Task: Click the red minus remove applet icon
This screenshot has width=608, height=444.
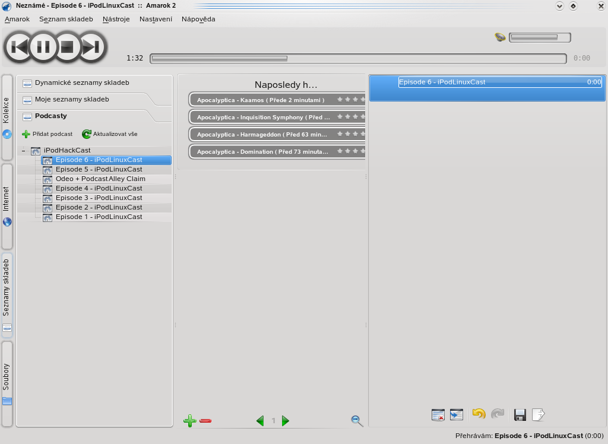Action: coord(205,421)
